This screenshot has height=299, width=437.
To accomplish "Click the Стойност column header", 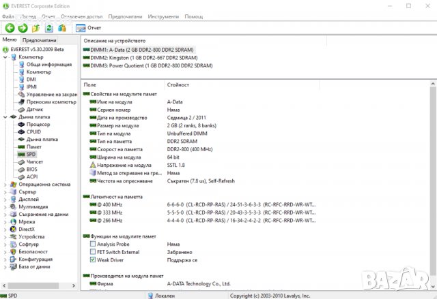I will pyautogui.click(x=178, y=85).
